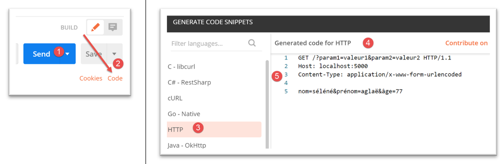Click the comment bubble icon next to Build

coord(112,27)
